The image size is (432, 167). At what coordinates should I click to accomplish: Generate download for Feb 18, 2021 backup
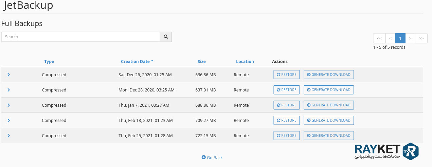329,120
